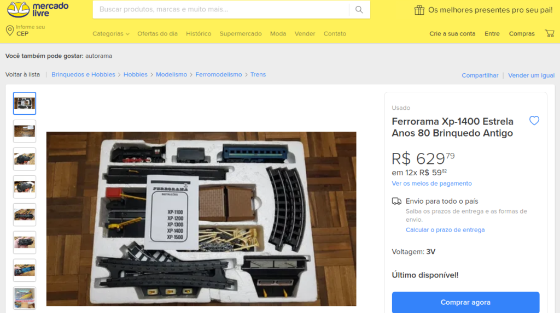
Task: Open the Supermercado menu item
Action: pos(241,33)
